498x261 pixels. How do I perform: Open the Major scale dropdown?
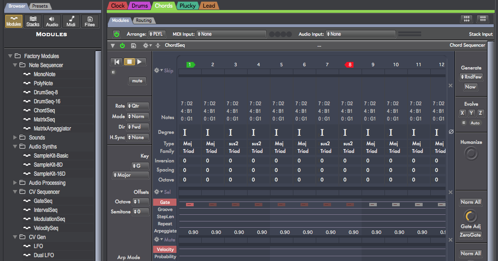pos(131,175)
